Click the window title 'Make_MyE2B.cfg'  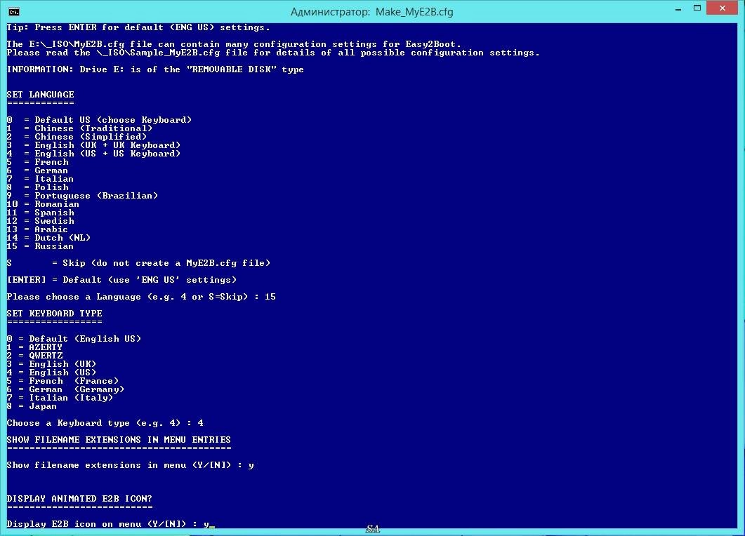click(414, 12)
